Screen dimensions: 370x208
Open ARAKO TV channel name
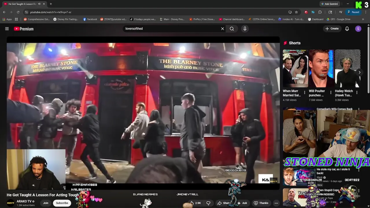24,201
